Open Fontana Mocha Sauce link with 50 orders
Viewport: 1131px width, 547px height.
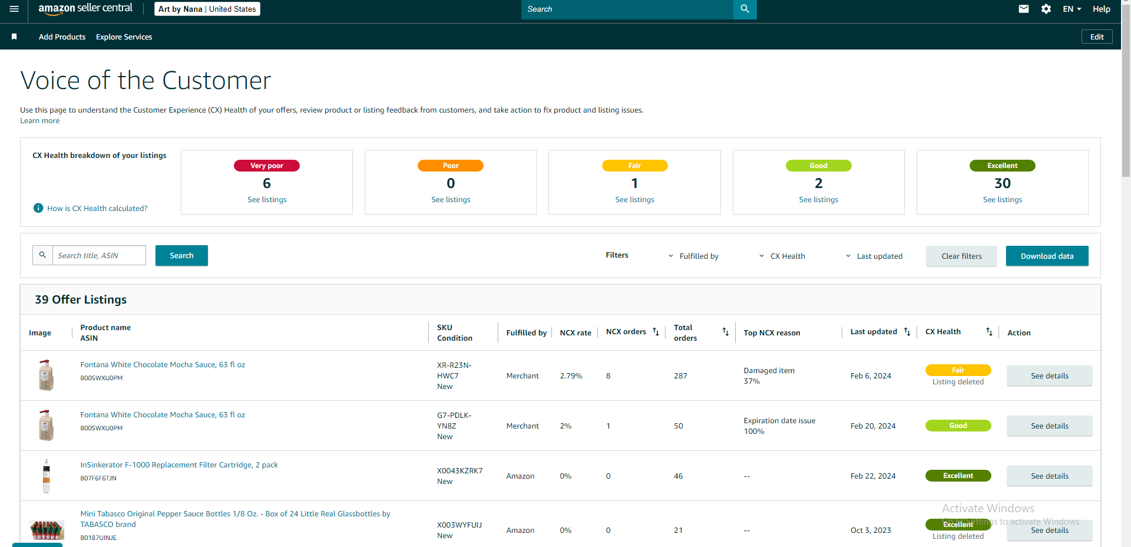coord(163,415)
